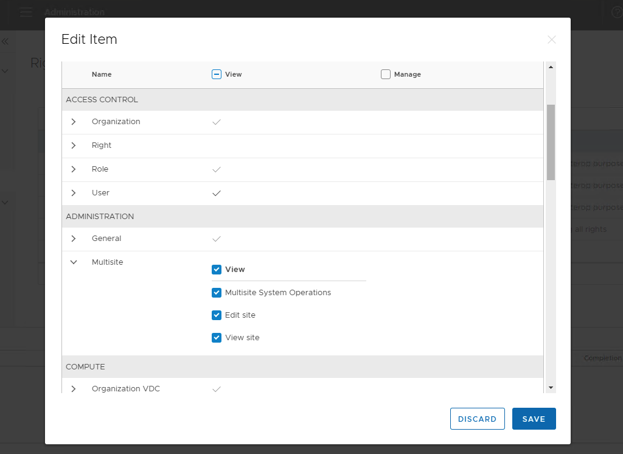Image resolution: width=623 pixels, height=454 pixels.
Task: Collapse sidebar with double chevron icon
Action: point(5,41)
